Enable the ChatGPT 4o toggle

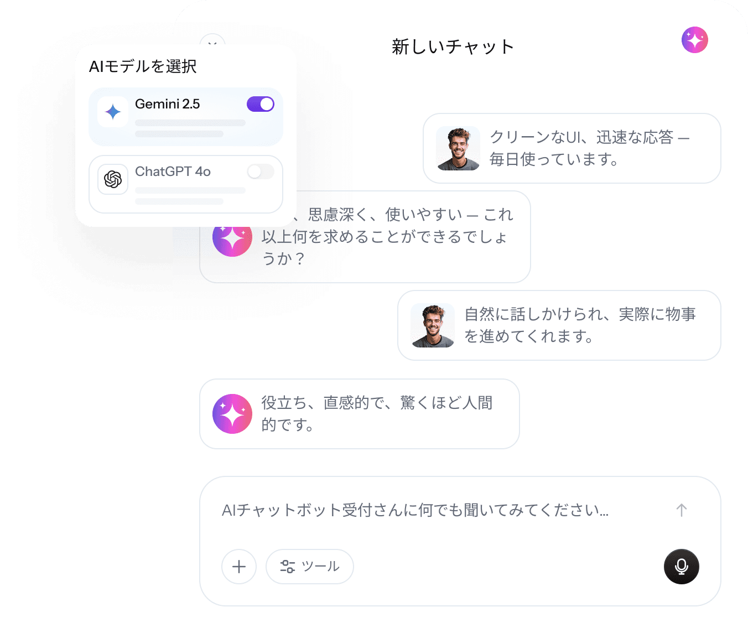(x=260, y=172)
